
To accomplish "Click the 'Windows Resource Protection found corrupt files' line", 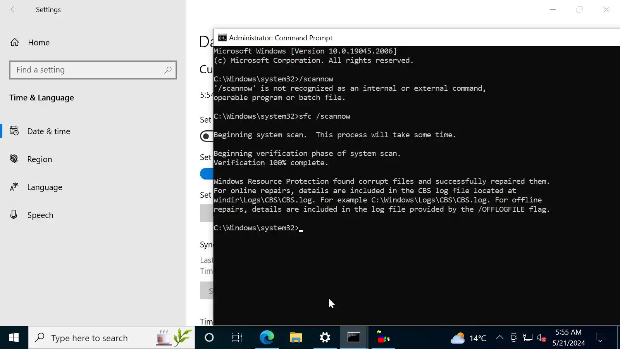I will (x=382, y=181).
